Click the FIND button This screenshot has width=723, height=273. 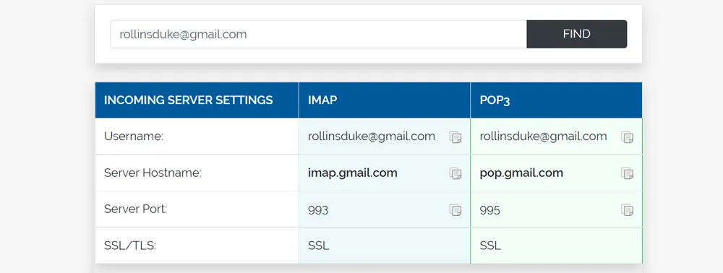tap(577, 34)
